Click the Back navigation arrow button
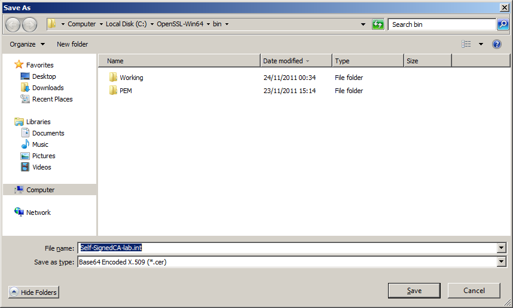Image resolution: width=513 pixels, height=308 pixels. [x=13, y=24]
